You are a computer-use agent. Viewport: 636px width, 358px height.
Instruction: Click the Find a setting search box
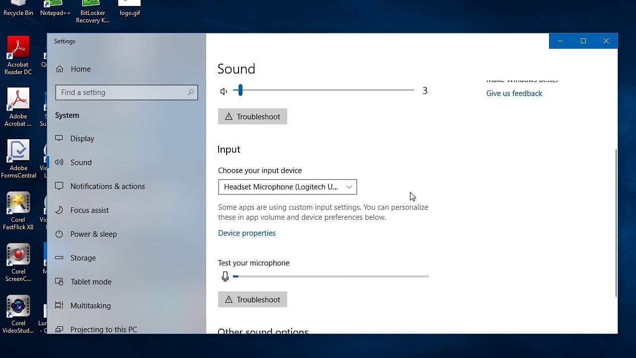pos(127,92)
